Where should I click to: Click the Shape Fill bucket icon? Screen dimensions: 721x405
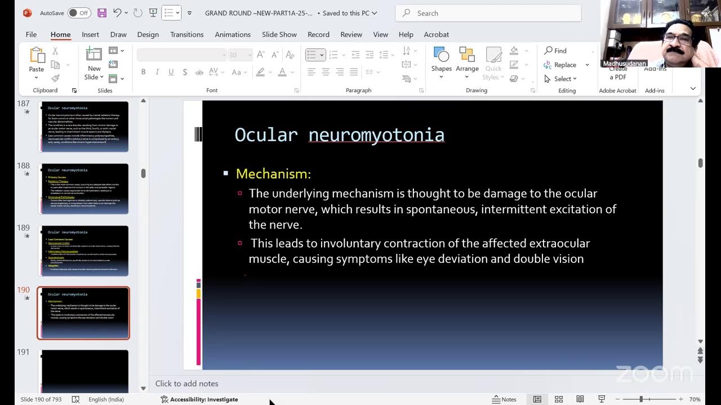pyautogui.click(x=514, y=51)
